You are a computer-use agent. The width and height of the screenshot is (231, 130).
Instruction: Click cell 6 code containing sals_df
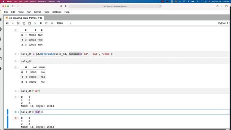point(125,61)
